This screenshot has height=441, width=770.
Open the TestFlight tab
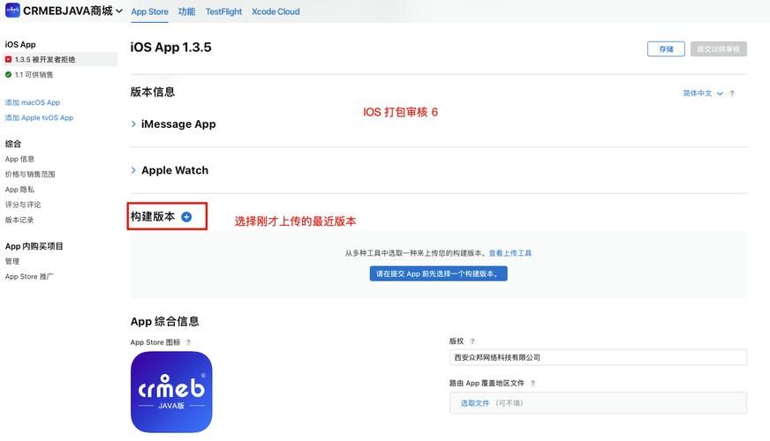pos(223,11)
